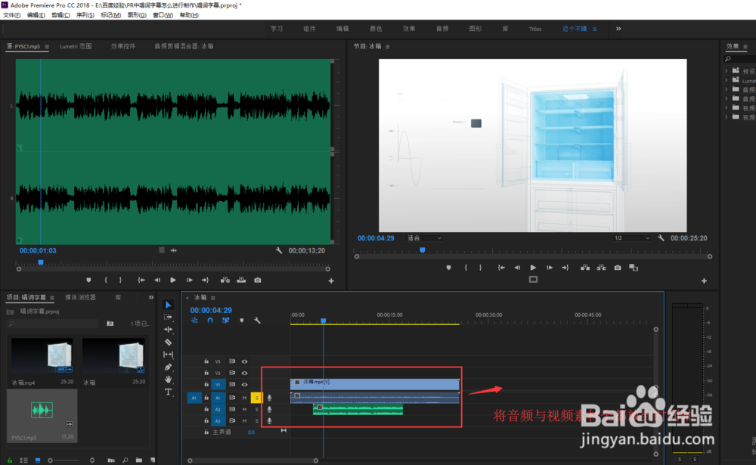Click Export Frame camera in Source monitor

tap(258, 281)
